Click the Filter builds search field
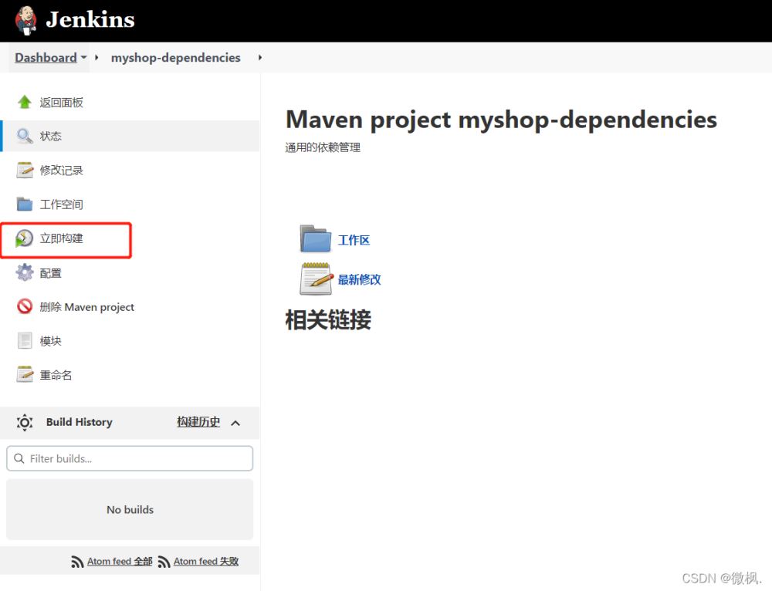The width and height of the screenshot is (772, 591). tap(130, 458)
